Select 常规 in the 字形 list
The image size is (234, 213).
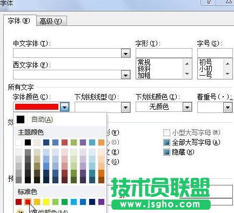(144, 62)
